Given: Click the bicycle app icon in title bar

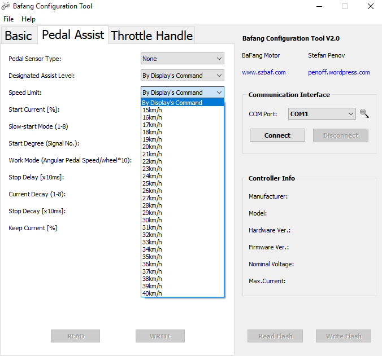Looking at the screenshot, I should [6, 6].
